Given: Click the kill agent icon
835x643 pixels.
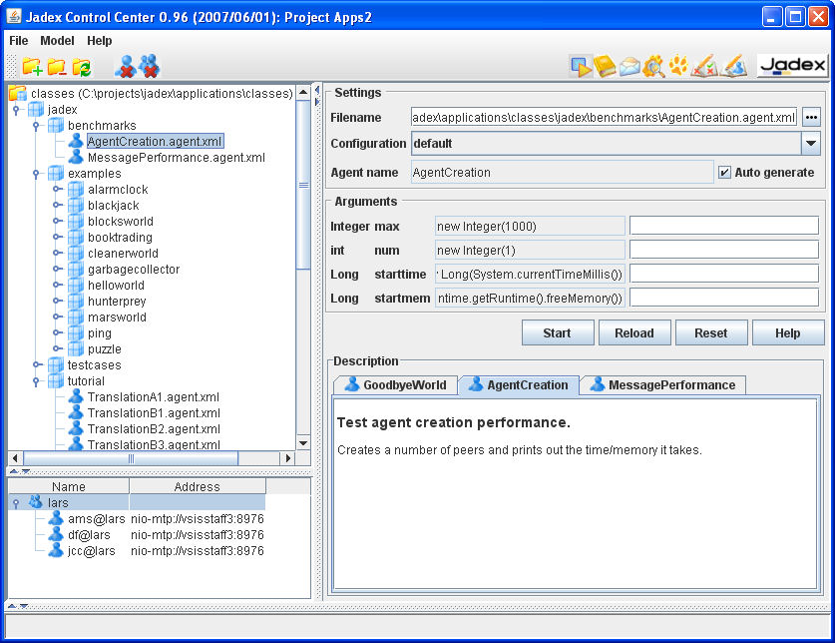Looking at the screenshot, I should pyautogui.click(x=126, y=67).
